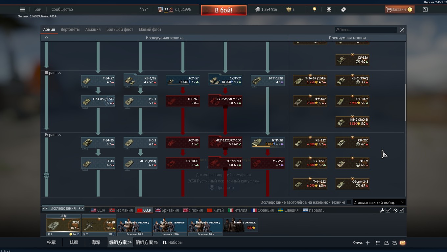Open the Большой флот tab
447x252 pixels.
point(120,30)
